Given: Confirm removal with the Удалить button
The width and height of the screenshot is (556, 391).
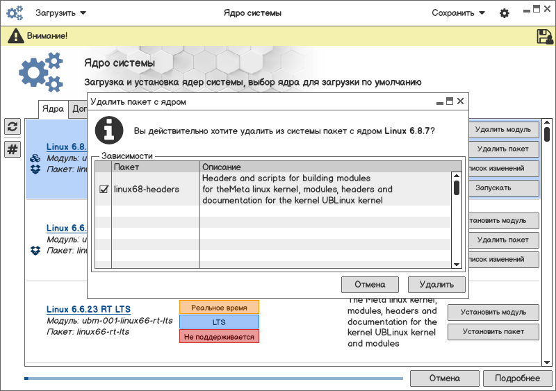Looking at the screenshot, I should pos(436,284).
